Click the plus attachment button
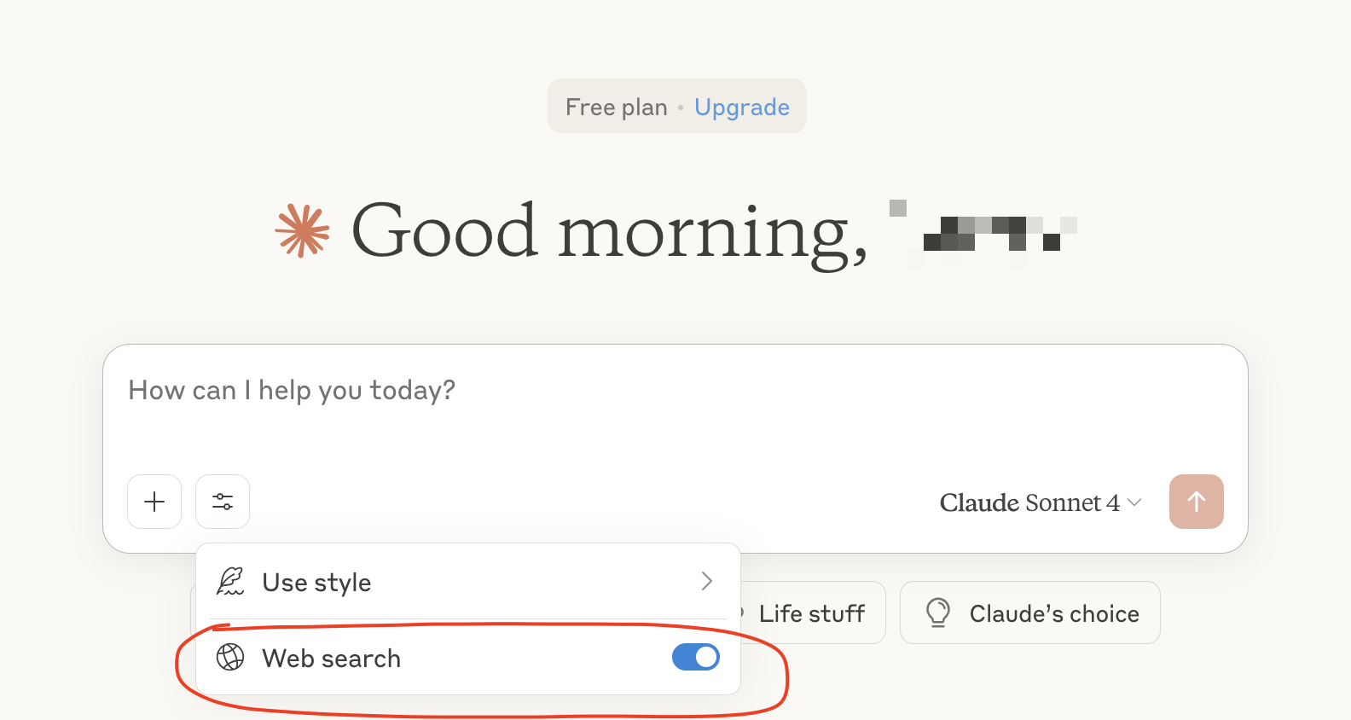The width and height of the screenshot is (1351, 720). click(x=154, y=502)
